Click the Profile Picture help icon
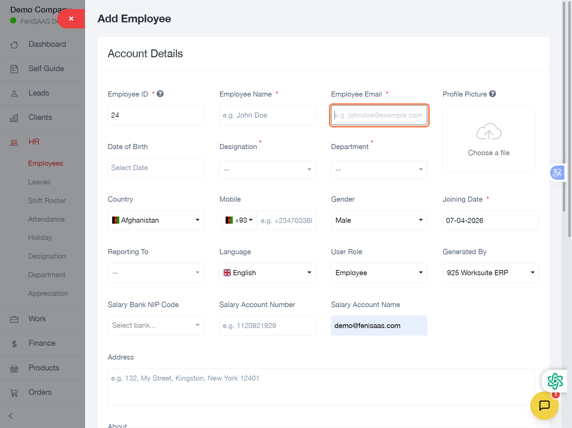This screenshot has height=428, width=572. [492, 94]
